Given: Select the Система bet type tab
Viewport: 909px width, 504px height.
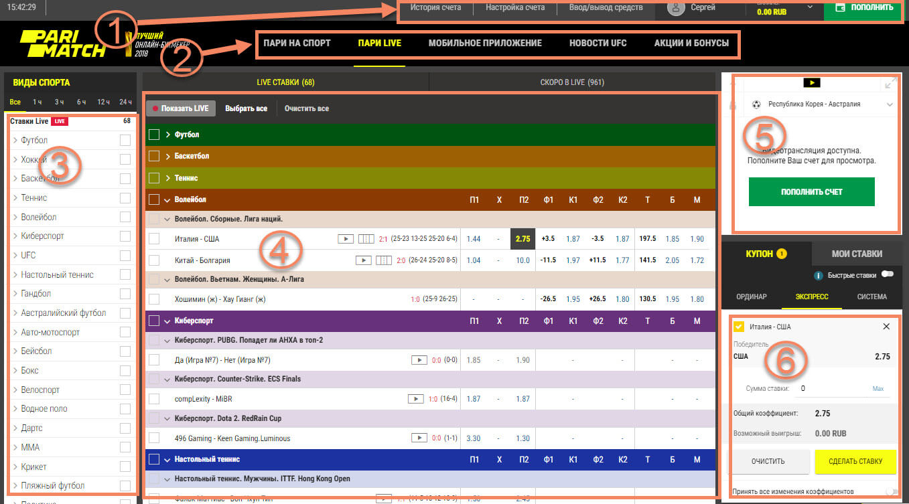Looking at the screenshot, I should tap(871, 297).
